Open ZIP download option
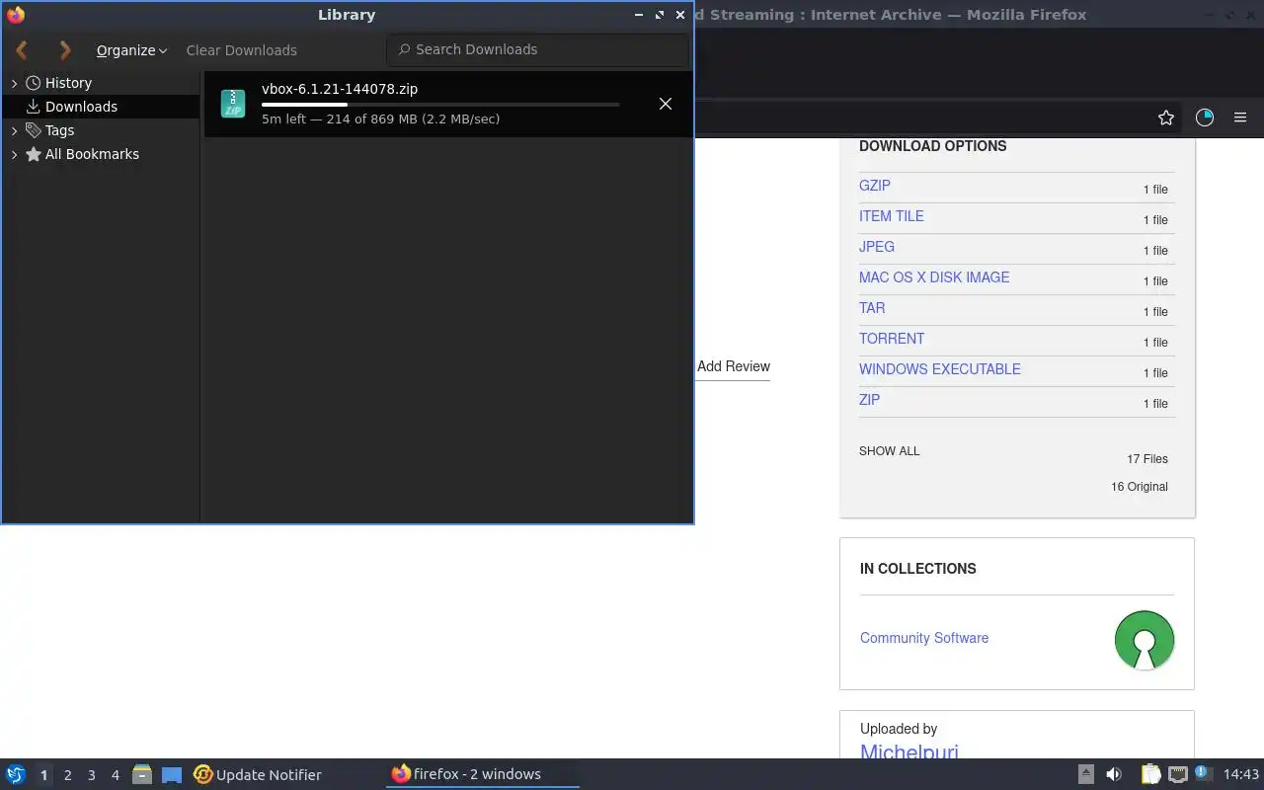 tap(869, 400)
